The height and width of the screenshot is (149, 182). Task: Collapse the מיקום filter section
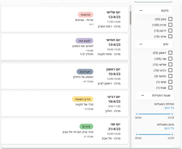pyautogui.click(x=141, y=10)
